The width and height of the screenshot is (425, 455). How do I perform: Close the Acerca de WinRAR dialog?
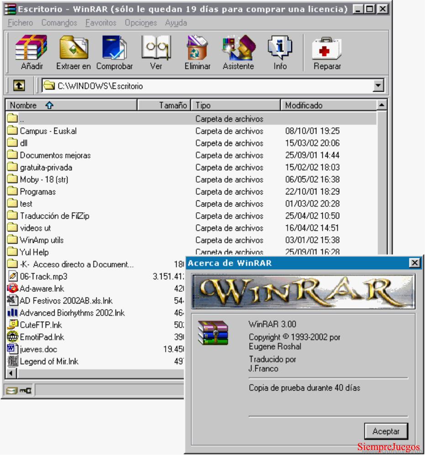point(414,263)
